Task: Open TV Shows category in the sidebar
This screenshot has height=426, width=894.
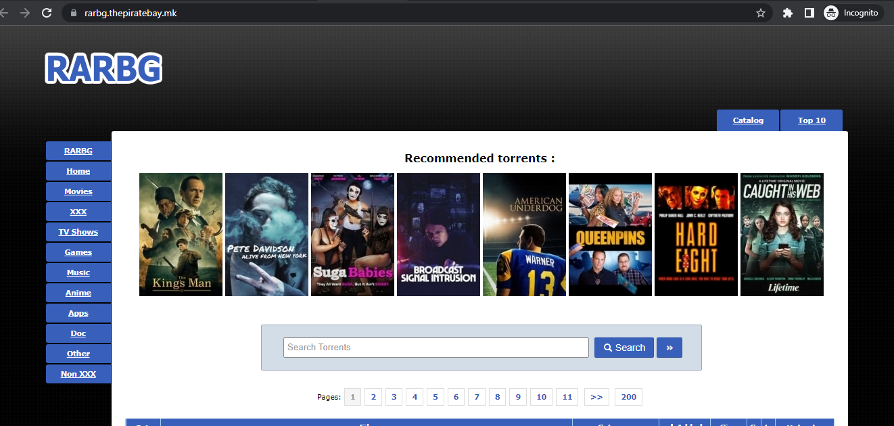Action: tap(78, 232)
